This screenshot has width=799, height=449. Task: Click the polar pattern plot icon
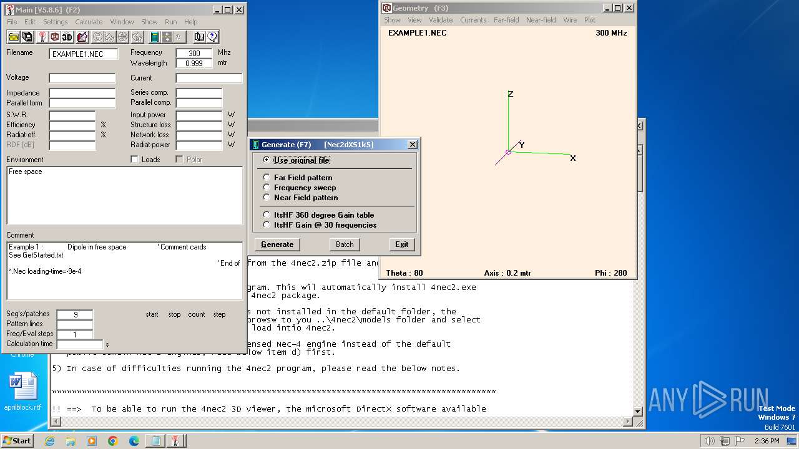pos(122,37)
